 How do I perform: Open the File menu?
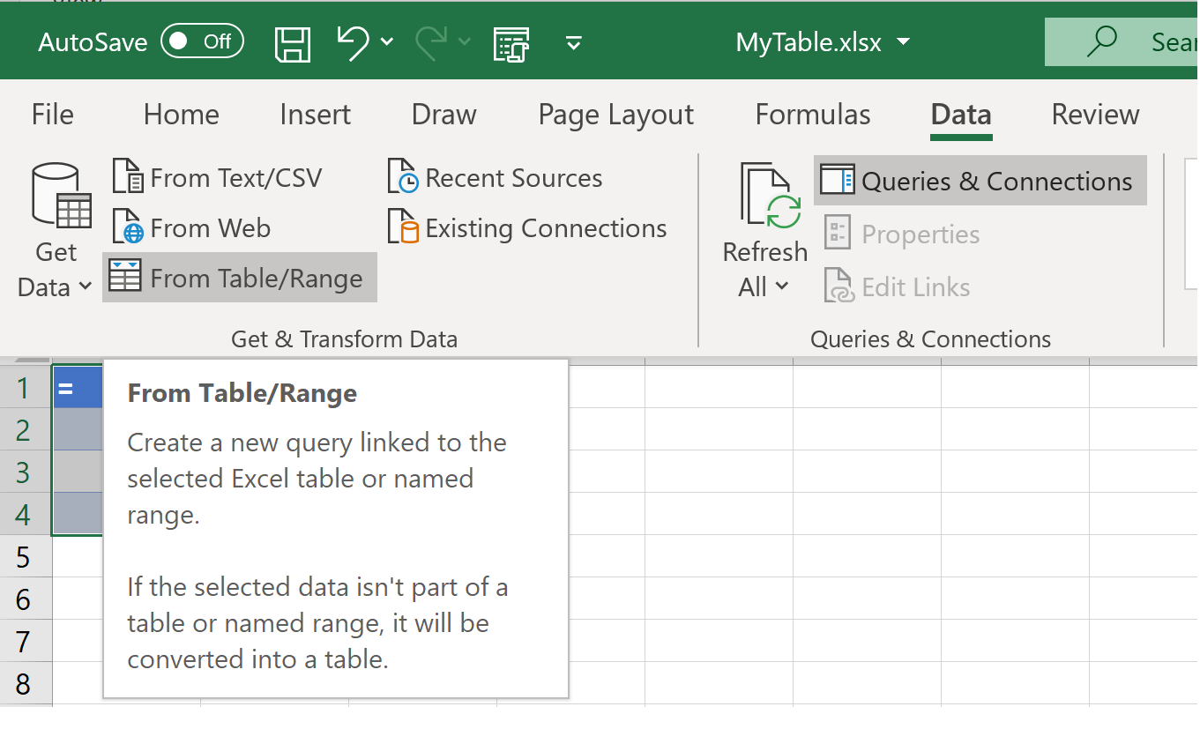[x=51, y=114]
